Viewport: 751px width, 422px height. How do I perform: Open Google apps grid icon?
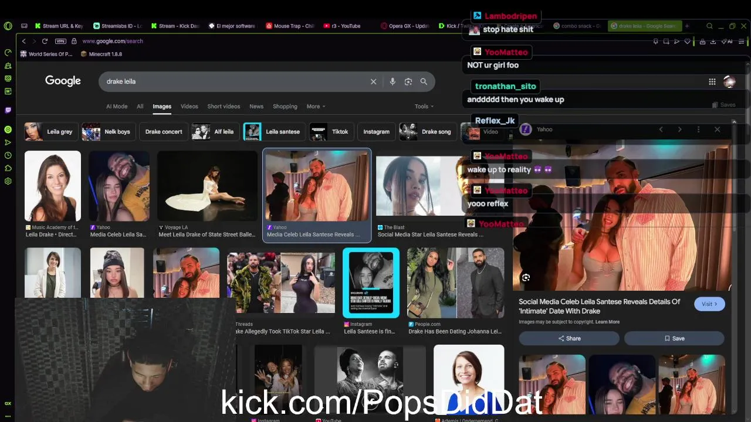pyautogui.click(x=712, y=82)
